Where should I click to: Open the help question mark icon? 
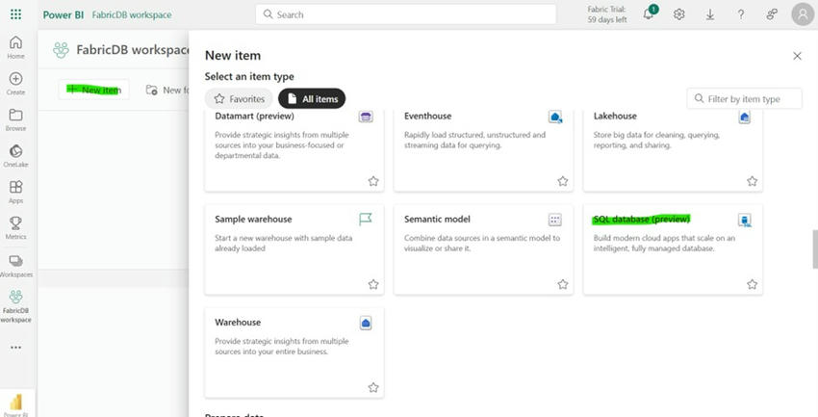741,14
